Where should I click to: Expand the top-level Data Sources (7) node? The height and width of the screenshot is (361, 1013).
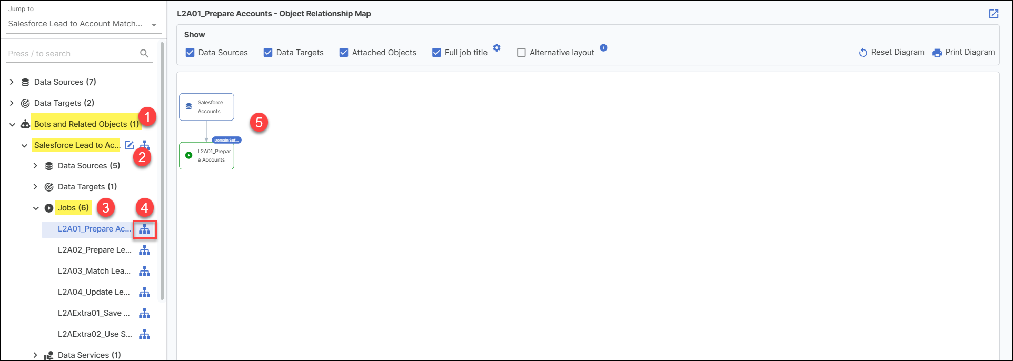[x=12, y=82]
